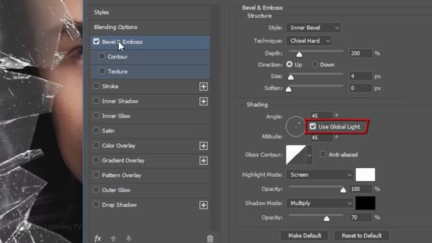The height and width of the screenshot is (243, 432).
Task: Expand the Gloss Contour picker arrow
Action: pyautogui.click(x=309, y=155)
